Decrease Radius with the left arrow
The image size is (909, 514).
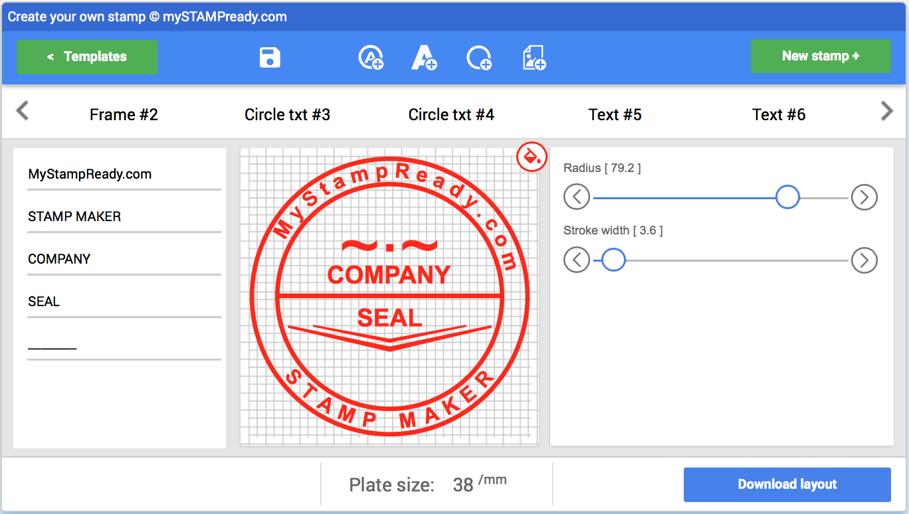(x=577, y=197)
